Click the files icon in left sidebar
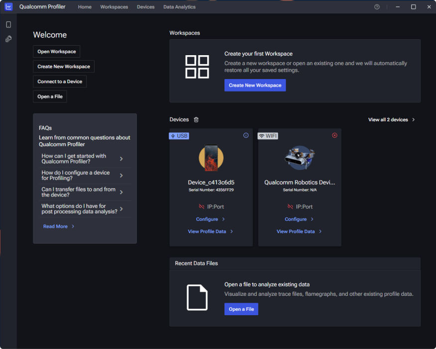 point(8,39)
